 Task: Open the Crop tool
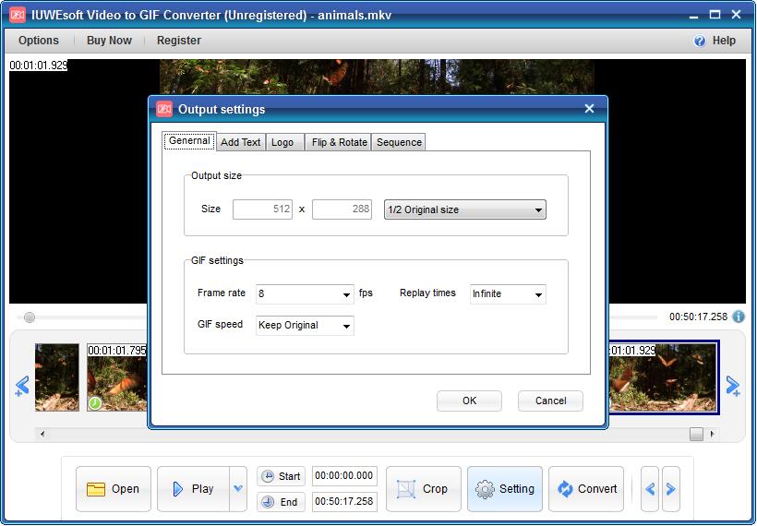(424, 489)
